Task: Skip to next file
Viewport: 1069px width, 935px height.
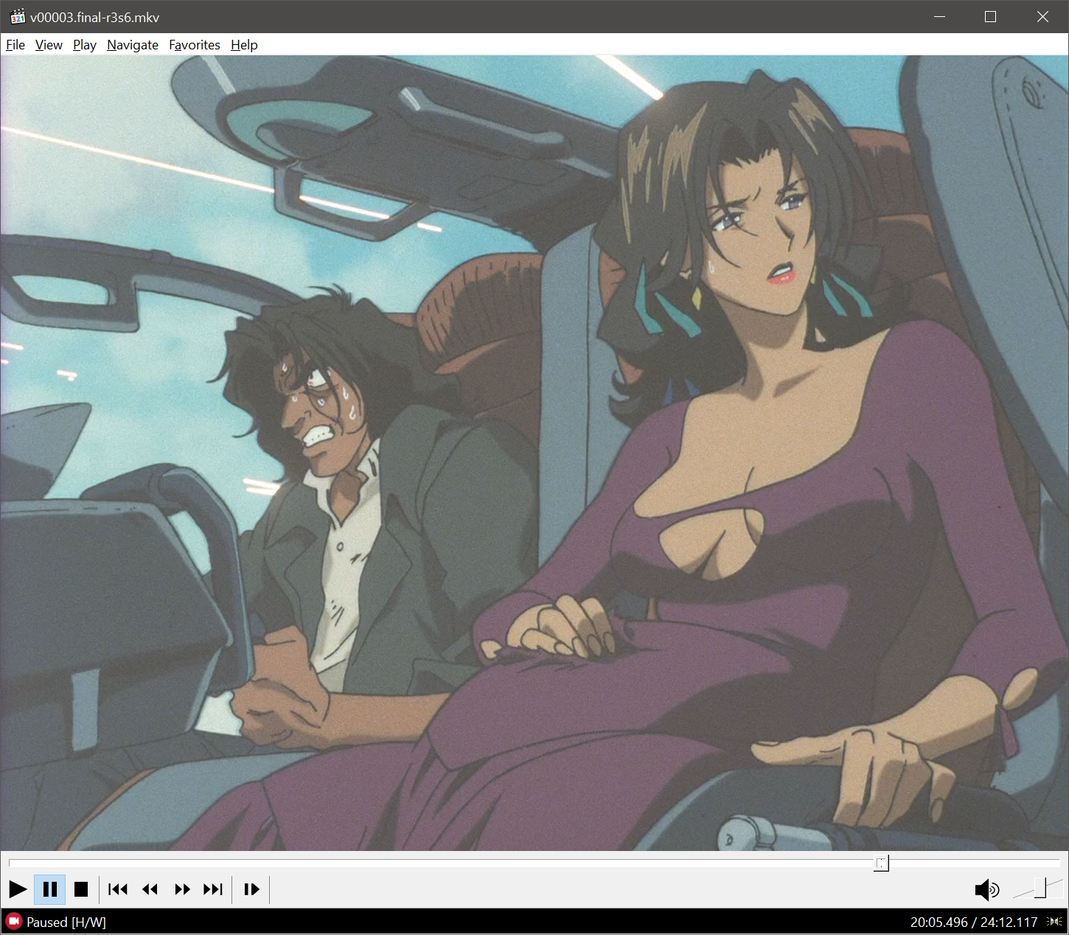Action: (213, 889)
